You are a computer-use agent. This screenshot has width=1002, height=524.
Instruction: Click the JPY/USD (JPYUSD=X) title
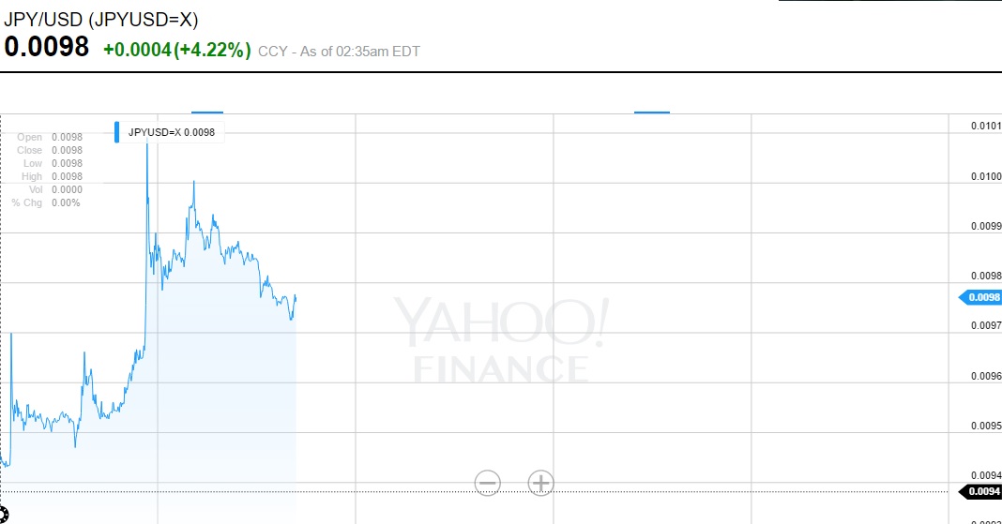(x=101, y=20)
